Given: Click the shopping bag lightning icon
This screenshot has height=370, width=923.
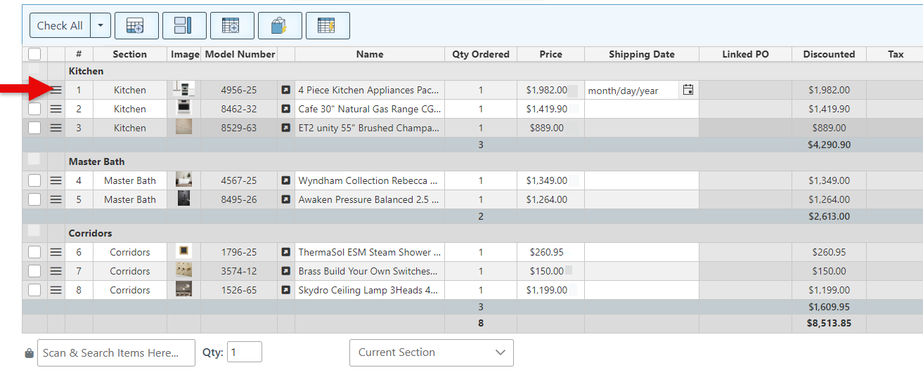Looking at the screenshot, I should [x=280, y=26].
